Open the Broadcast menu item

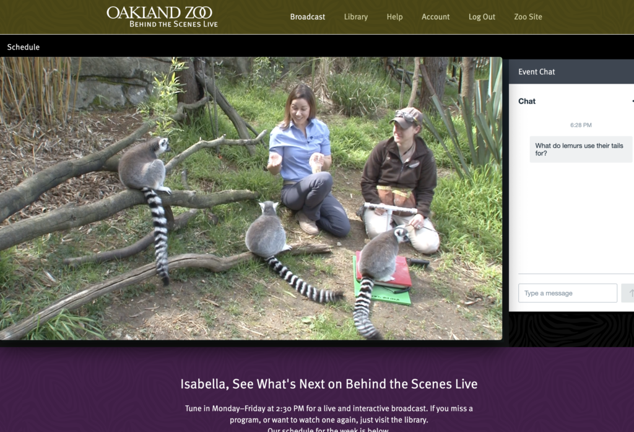click(x=307, y=17)
